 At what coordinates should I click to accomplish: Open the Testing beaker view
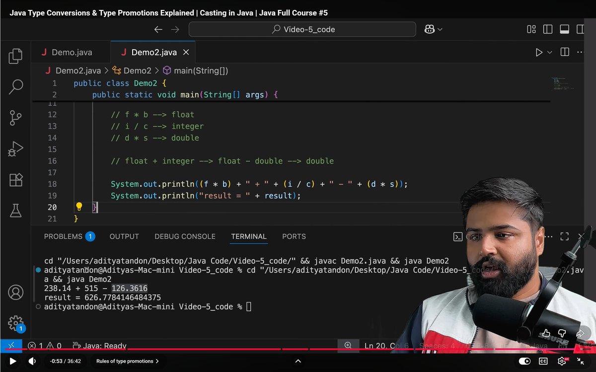(x=15, y=211)
